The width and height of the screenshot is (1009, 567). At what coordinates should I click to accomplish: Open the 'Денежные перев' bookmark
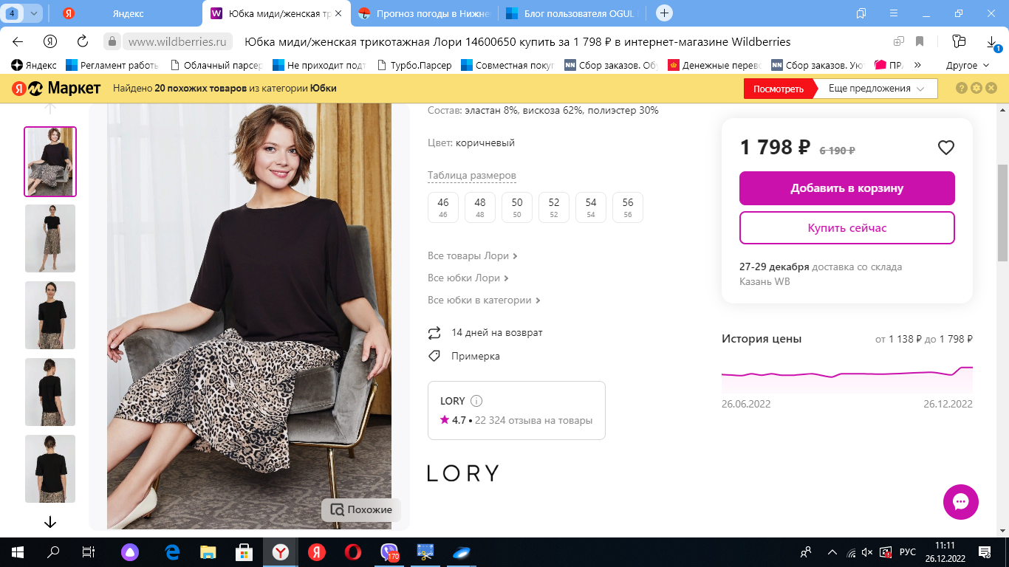pyautogui.click(x=714, y=65)
